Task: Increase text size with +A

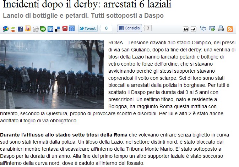Action: coord(186,29)
